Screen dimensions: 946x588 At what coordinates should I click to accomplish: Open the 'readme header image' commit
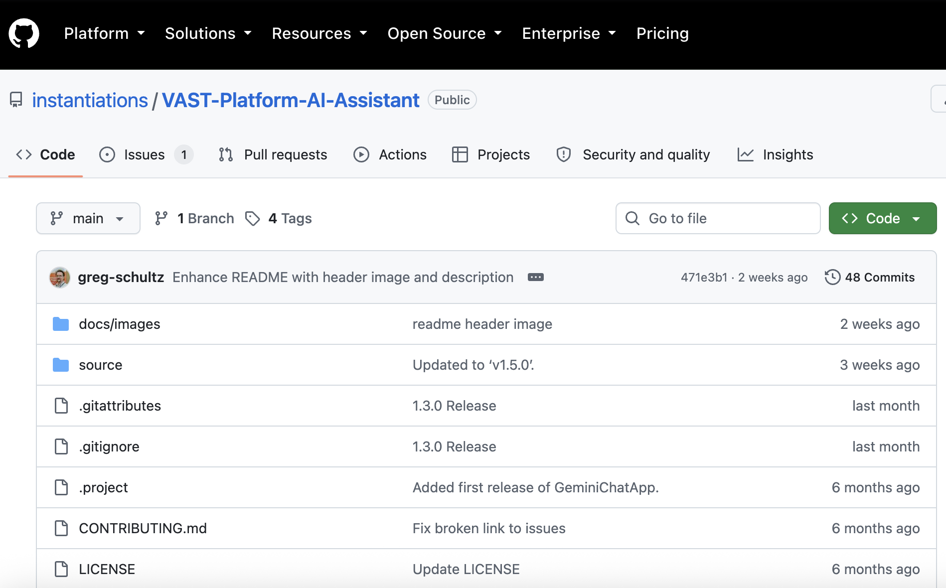coord(482,324)
